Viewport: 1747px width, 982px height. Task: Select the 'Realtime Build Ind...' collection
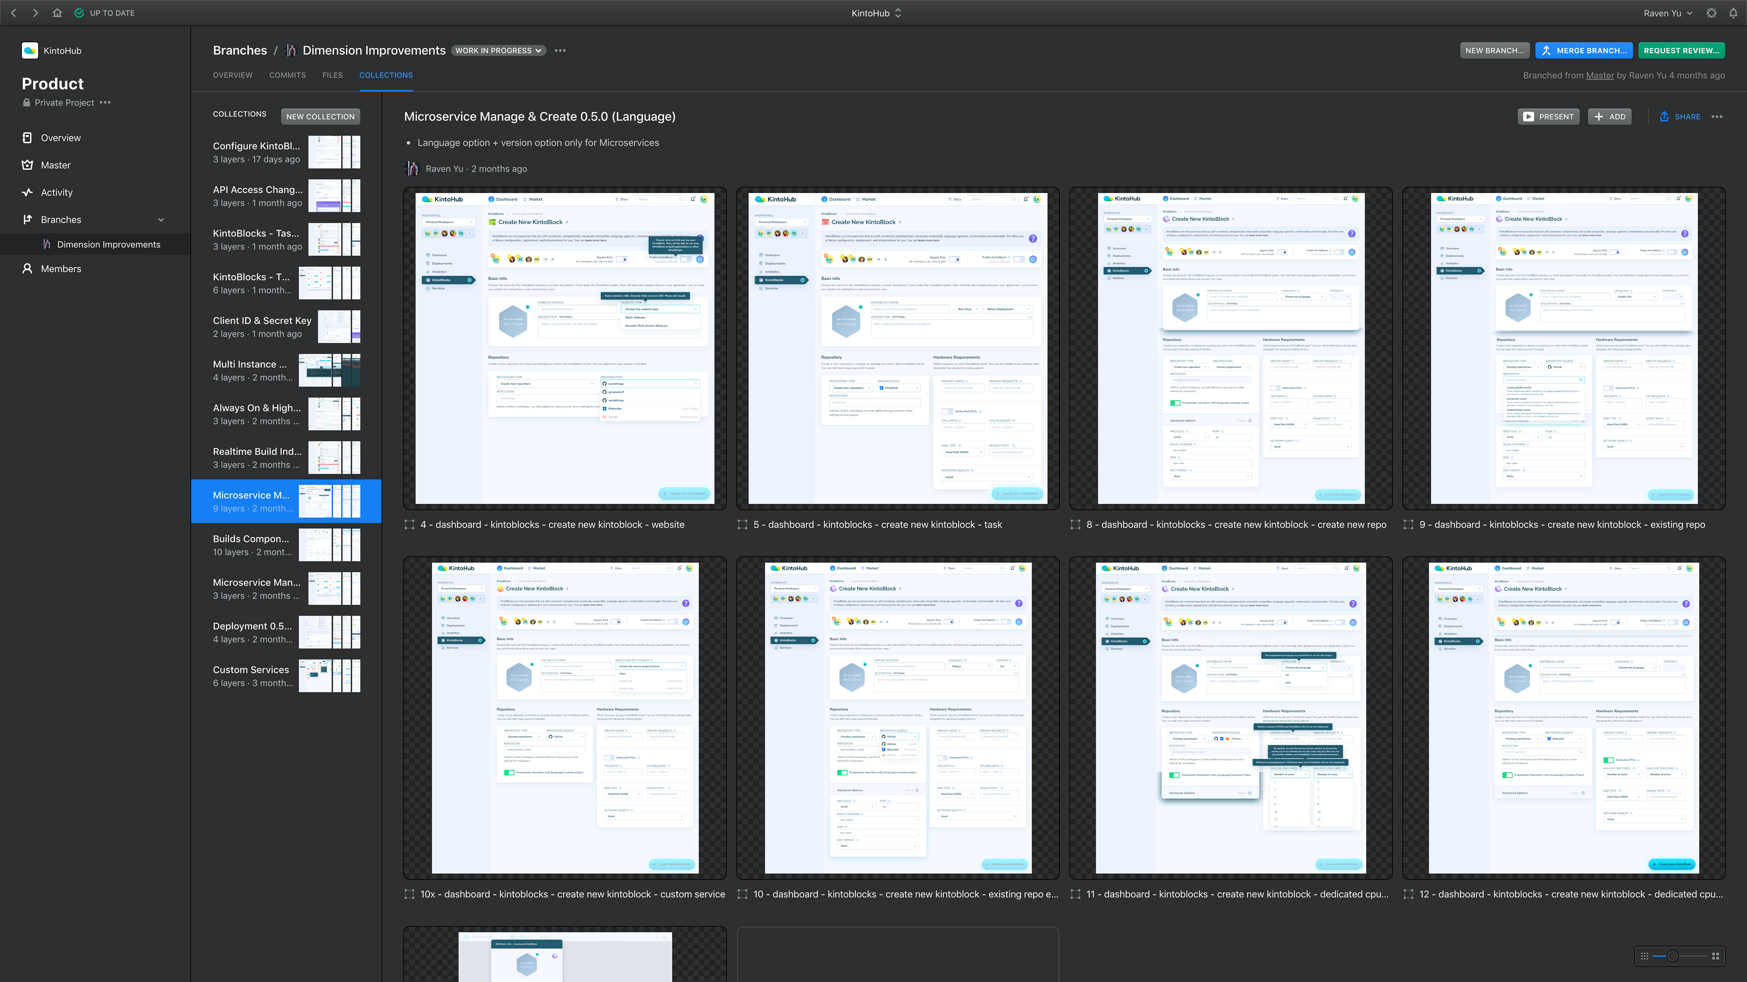coord(286,457)
